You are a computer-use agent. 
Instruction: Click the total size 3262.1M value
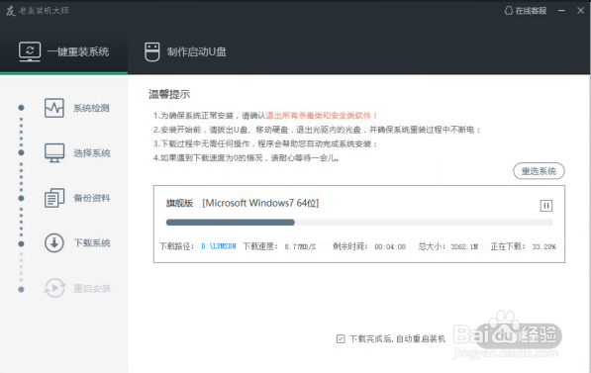coord(464,246)
